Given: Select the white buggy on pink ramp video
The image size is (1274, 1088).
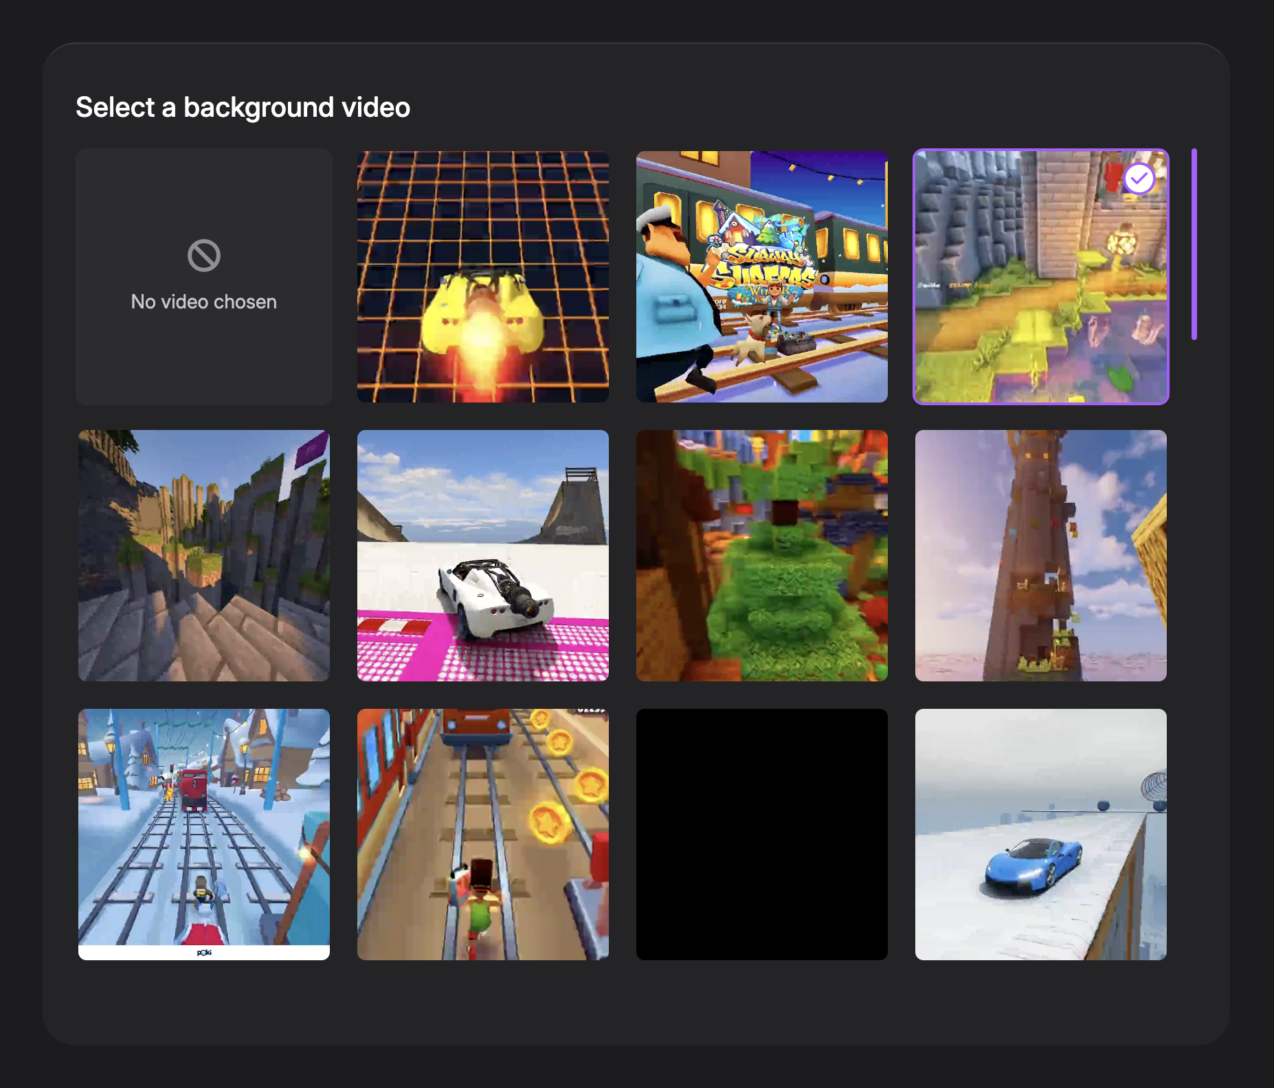Looking at the screenshot, I should tap(483, 556).
